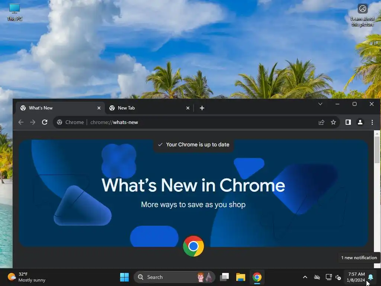Switch to the What's New tab
The image size is (381, 286).
(60, 108)
